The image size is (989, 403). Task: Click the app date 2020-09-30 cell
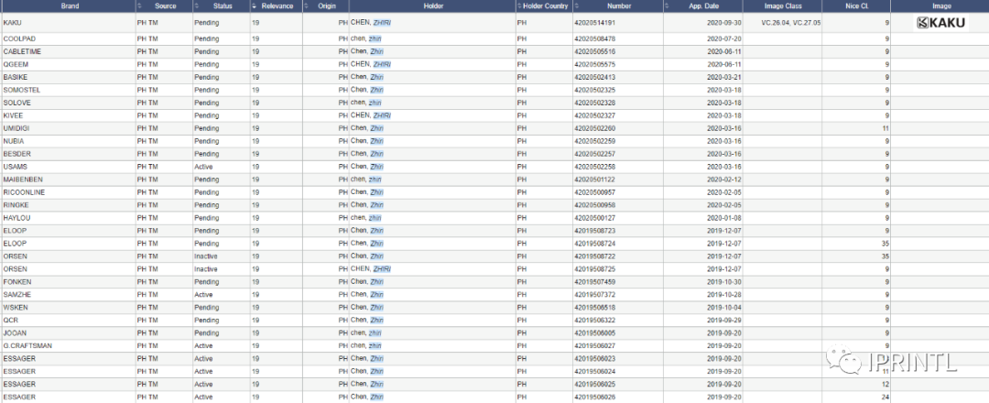coord(724,23)
